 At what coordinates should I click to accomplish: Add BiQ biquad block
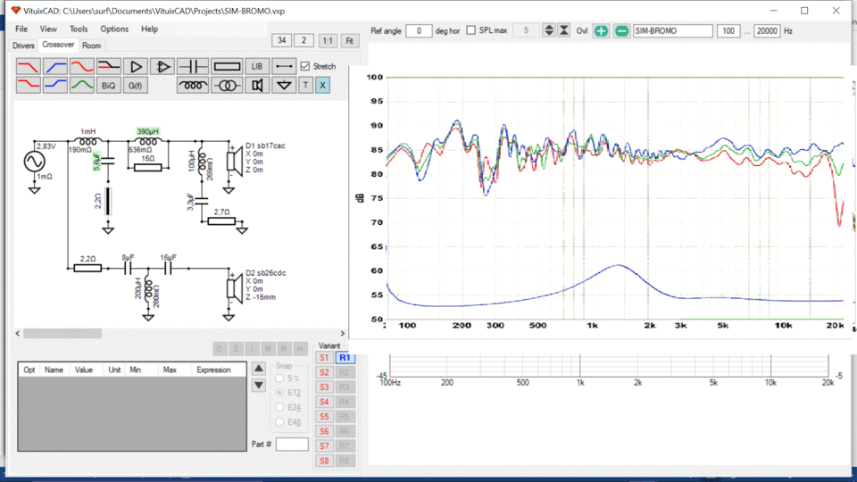tap(108, 86)
